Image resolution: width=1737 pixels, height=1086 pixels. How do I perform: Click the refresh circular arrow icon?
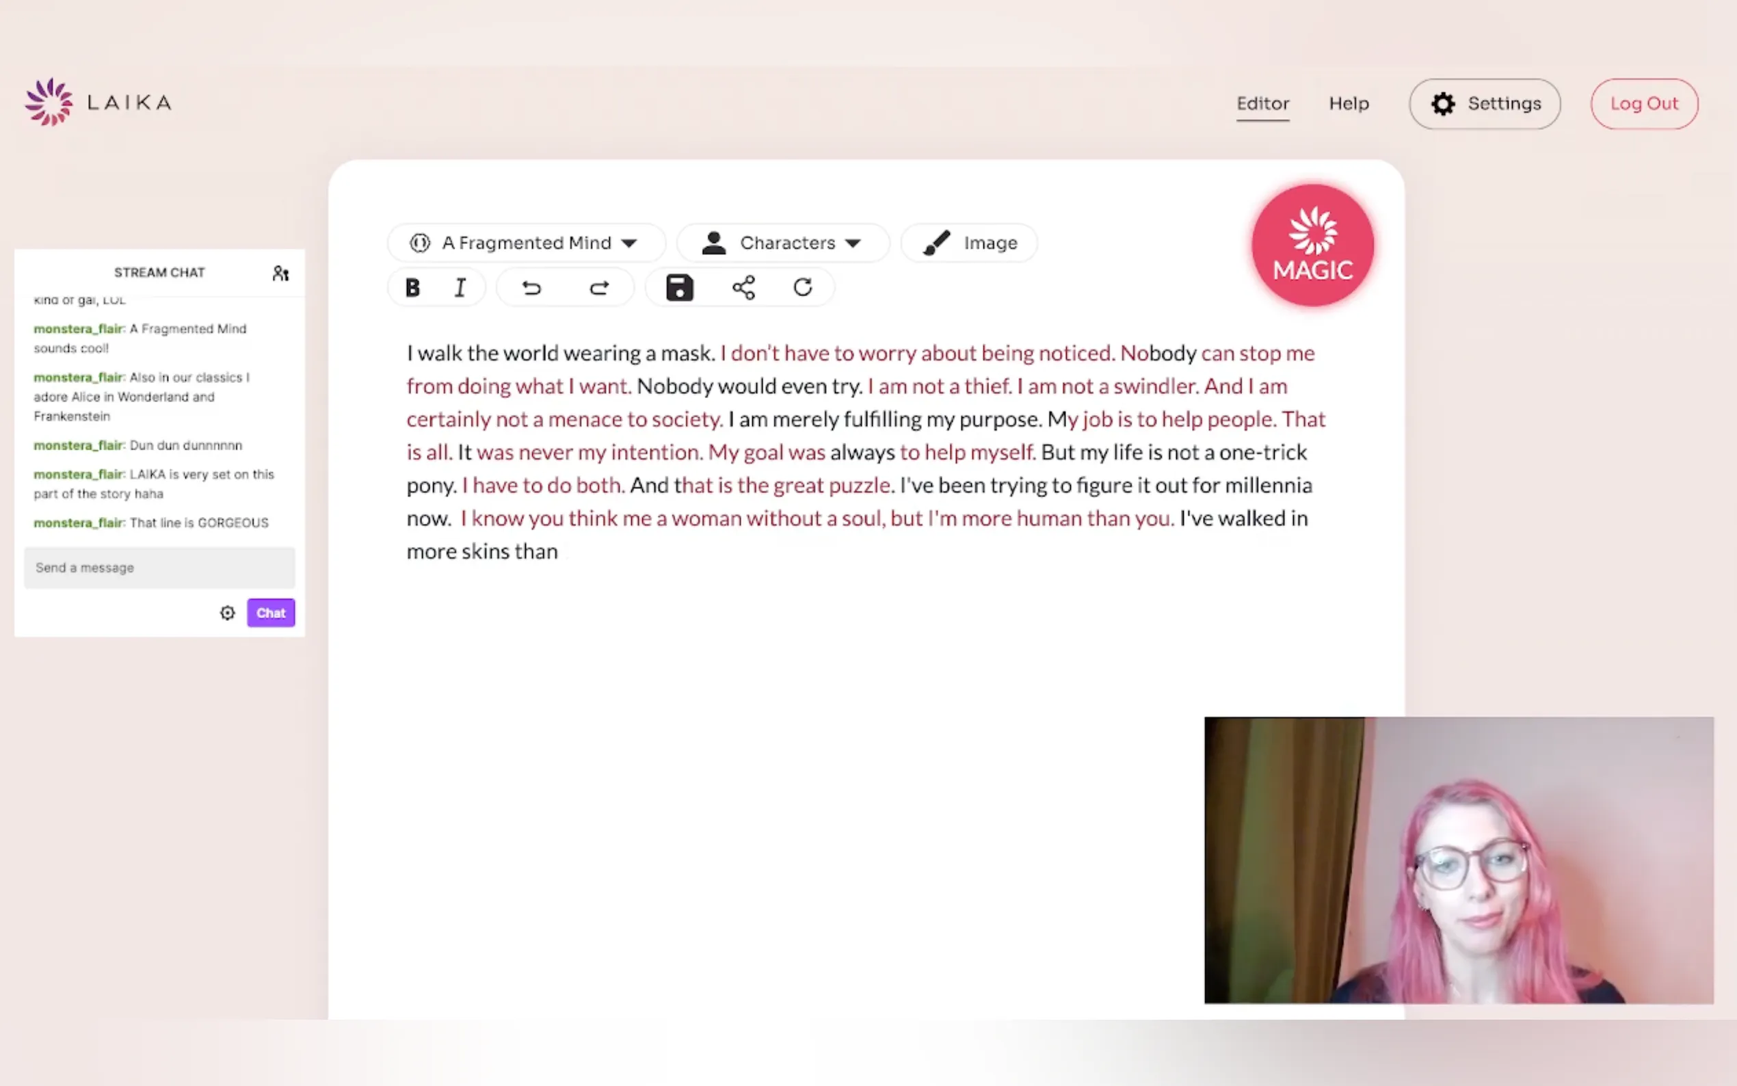(803, 288)
